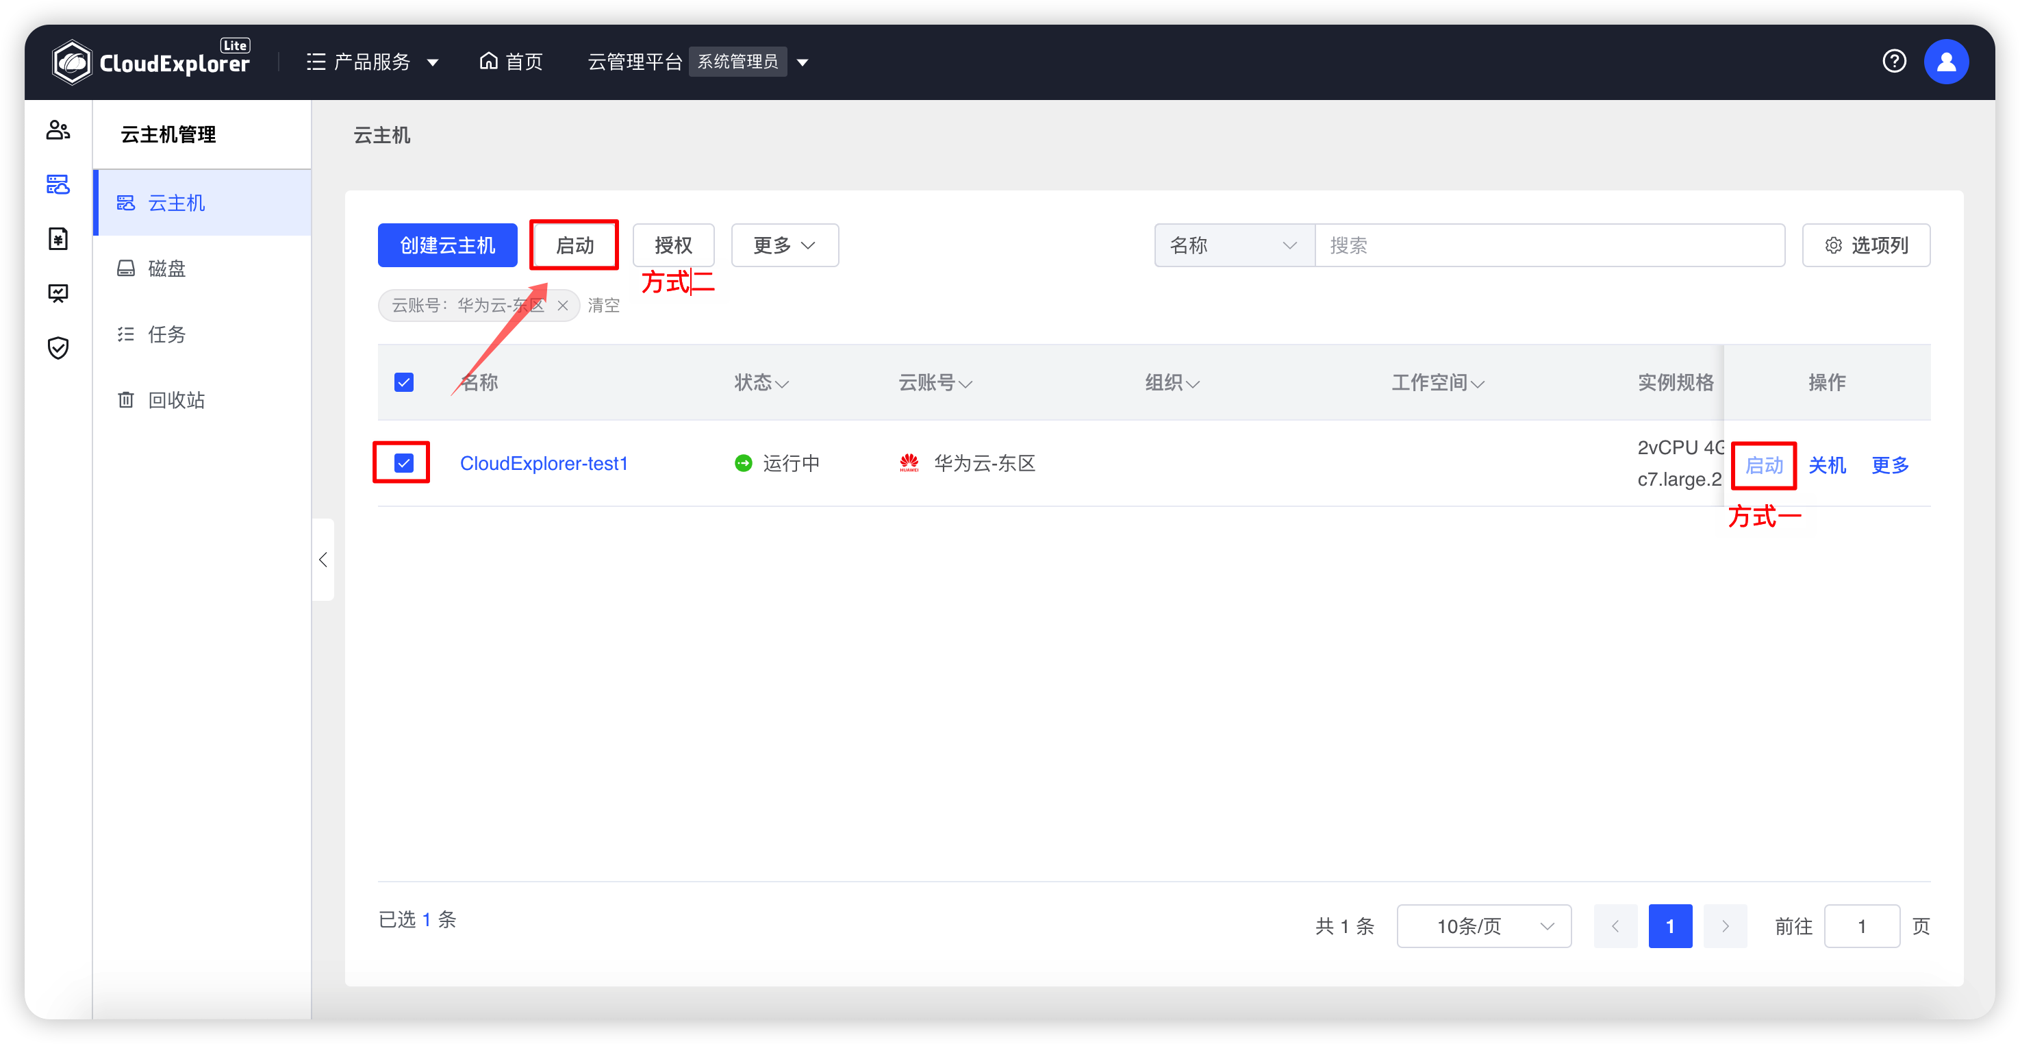Viewport: 2020px width, 1044px height.
Task: Open the security shield sidebar icon
Action: [58, 347]
